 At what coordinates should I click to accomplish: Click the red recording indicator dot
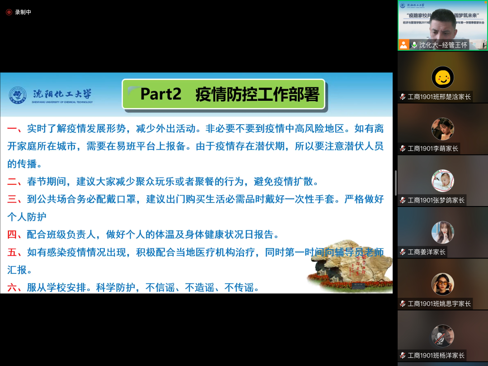tap(9, 12)
